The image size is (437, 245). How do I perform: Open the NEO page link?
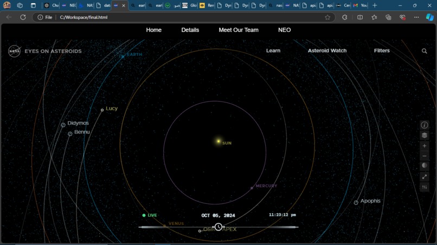point(284,30)
